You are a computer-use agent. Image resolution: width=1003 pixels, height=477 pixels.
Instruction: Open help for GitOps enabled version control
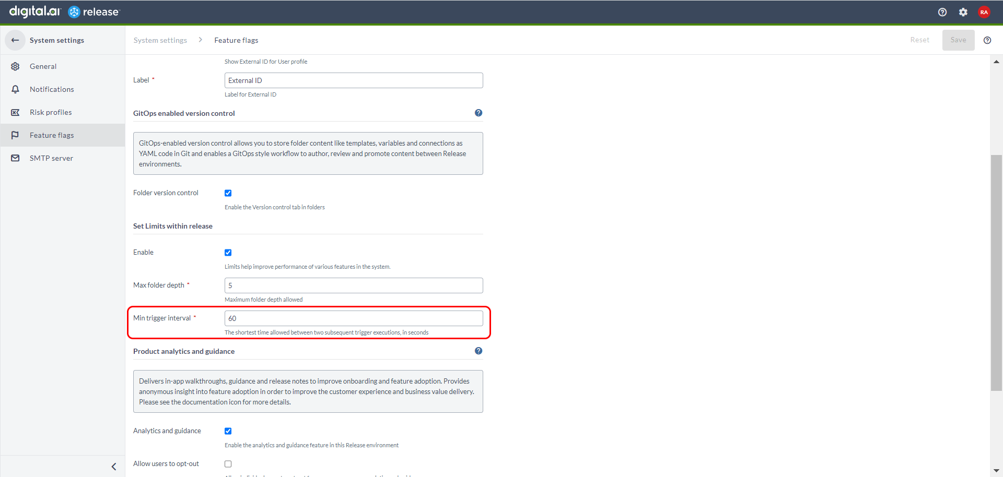(x=479, y=113)
